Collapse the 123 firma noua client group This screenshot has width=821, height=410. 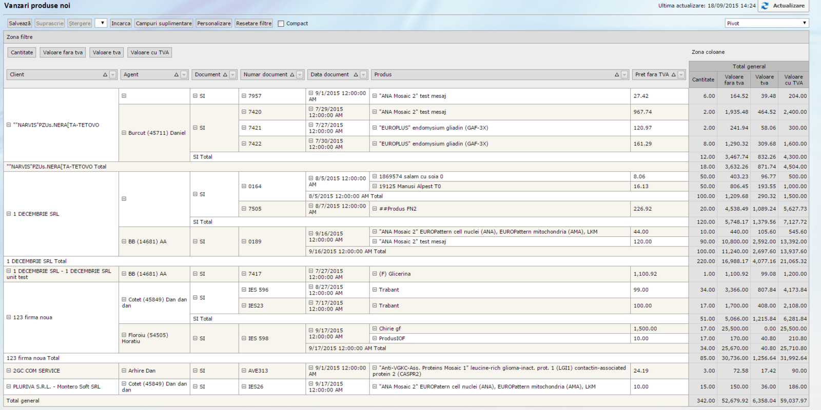coord(9,317)
